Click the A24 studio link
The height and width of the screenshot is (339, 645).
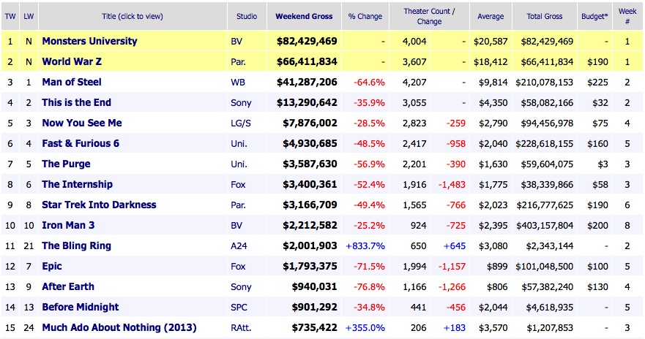pyautogui.click(x=238, y=246)
